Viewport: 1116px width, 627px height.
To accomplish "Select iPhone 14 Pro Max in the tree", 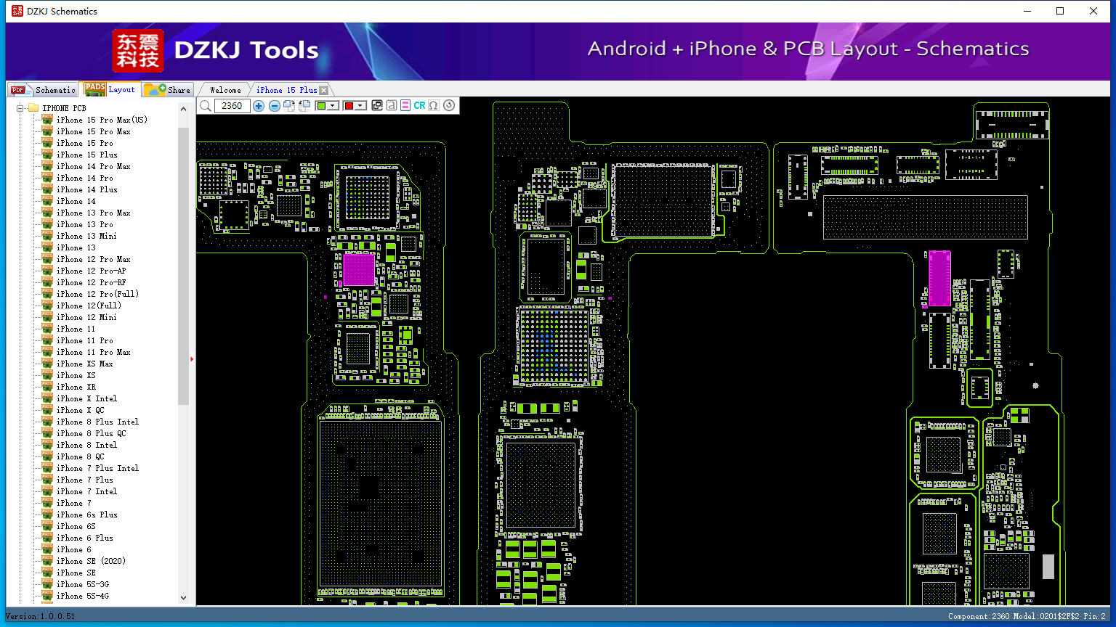I will click(x=94, y=166).
